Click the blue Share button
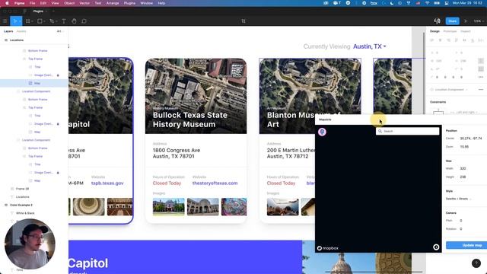The height and width of the screenshot is (274, 487). tap(452, 21)
